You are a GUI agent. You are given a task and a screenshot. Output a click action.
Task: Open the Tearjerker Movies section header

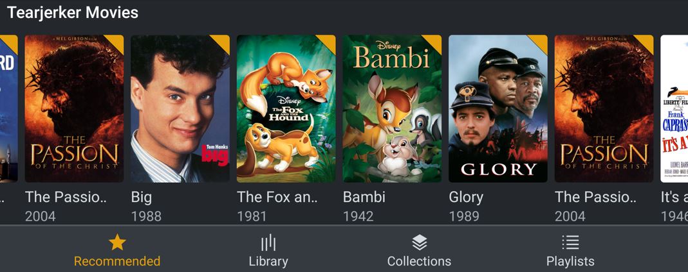(x=73, y=13)
